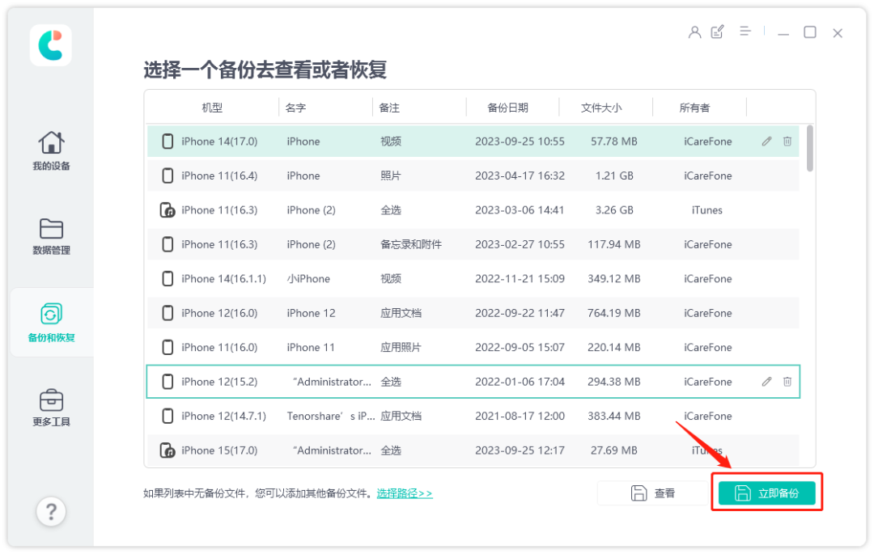Screen dimensions: 874x554
Task: Select the iPhone 11(16.4) backup
Action: (x=473, y=176)
